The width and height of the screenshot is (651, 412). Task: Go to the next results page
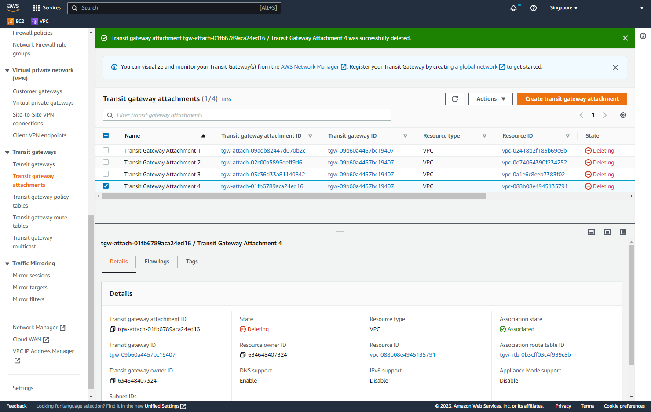click(x=605, y=115)
